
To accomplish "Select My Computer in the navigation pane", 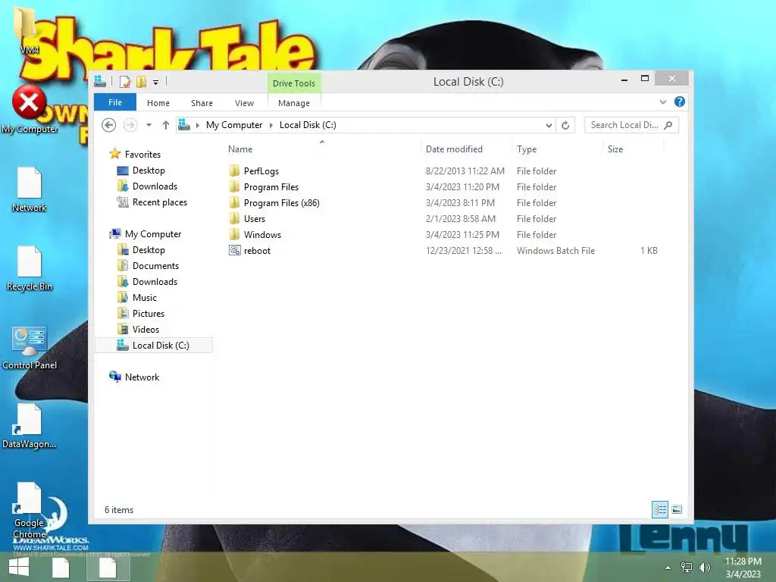I will point(145,233).
